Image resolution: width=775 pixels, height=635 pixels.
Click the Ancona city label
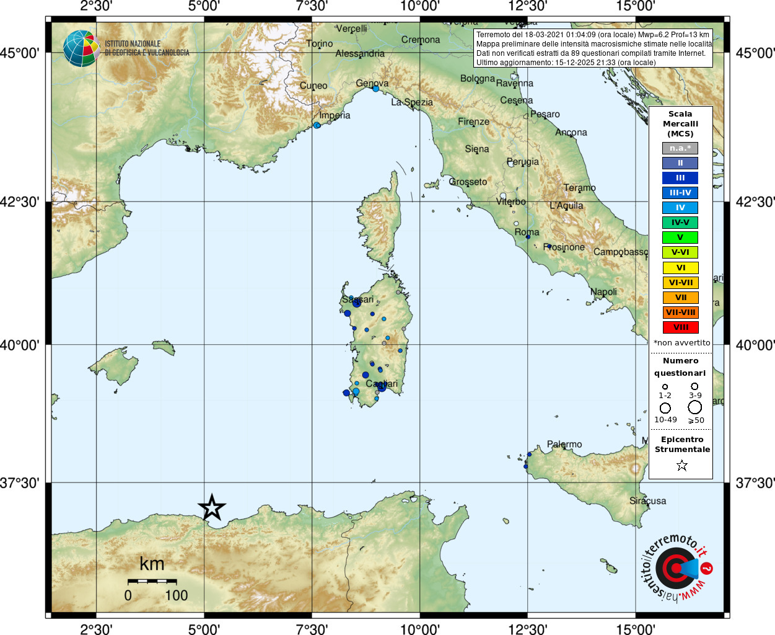571,132
